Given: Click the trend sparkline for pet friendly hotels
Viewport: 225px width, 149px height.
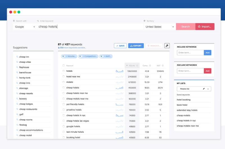Looking at the screenshot, I should [119, 104].
